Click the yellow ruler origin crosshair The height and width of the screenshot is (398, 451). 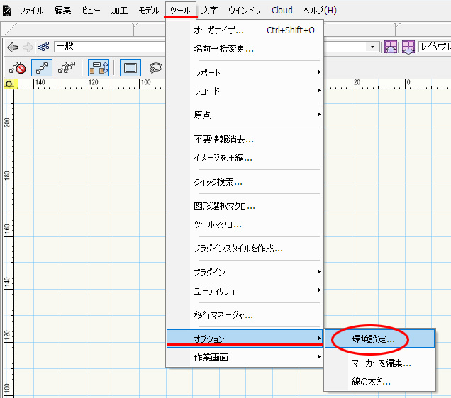coord(9,84)
